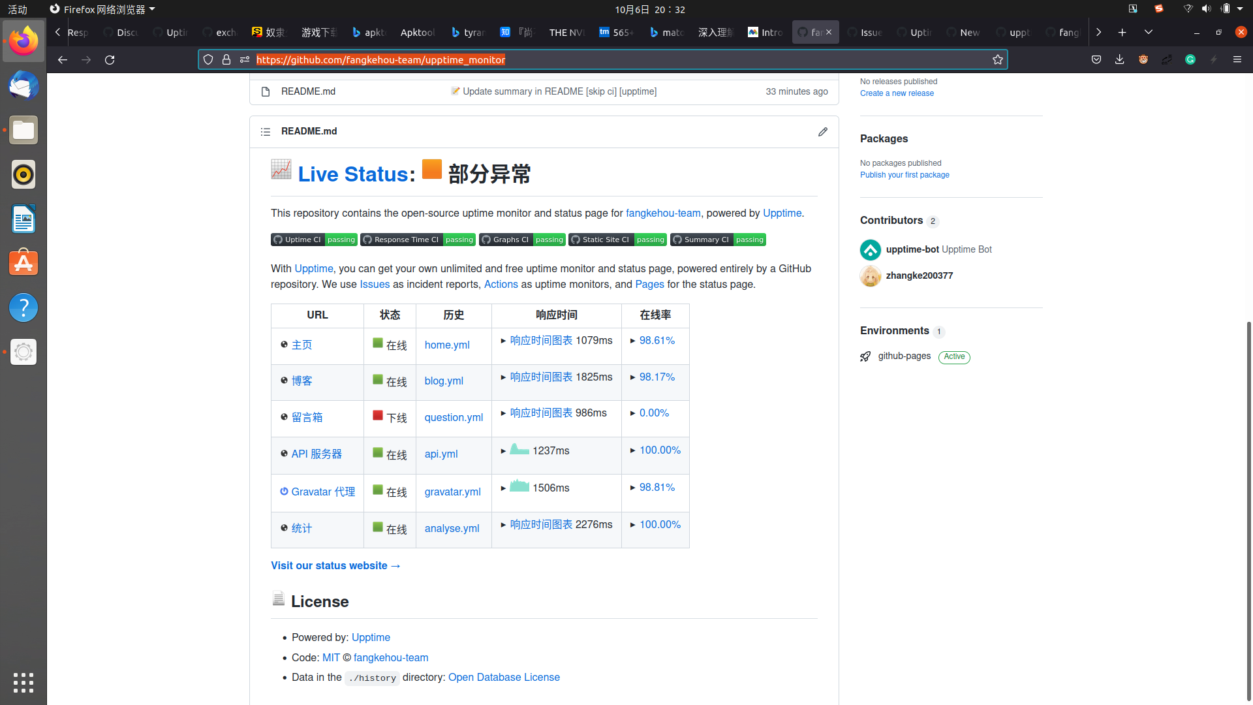1253x705 pixels.
Task: Open Rhythmbox from the dock
Action: coord(23,174)
